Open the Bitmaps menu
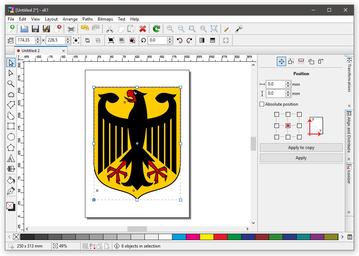This screenshot has width=359, height=256. coord(105,19)
